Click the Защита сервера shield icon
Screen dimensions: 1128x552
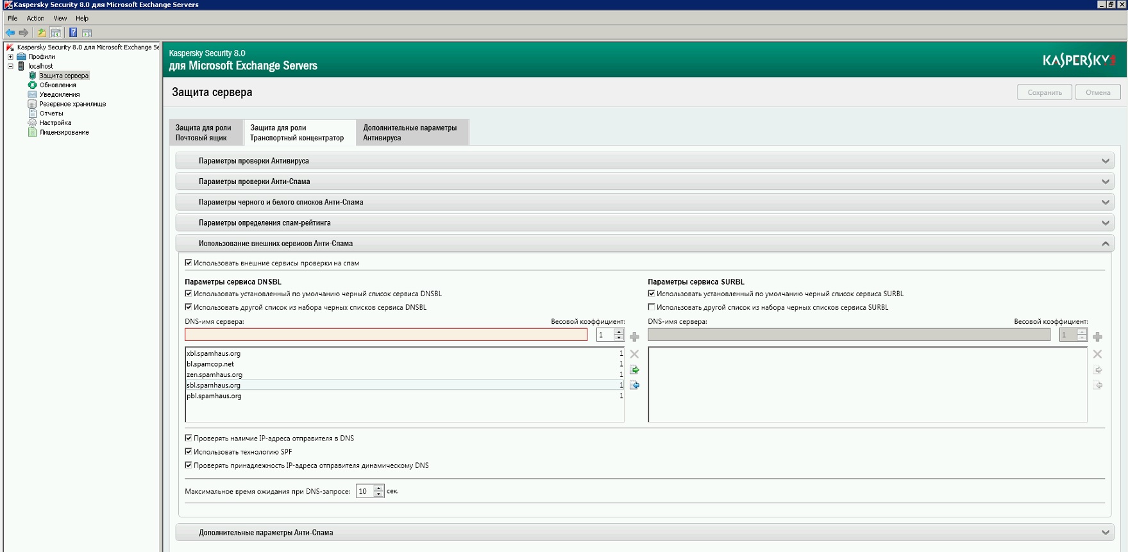[33, 76]
